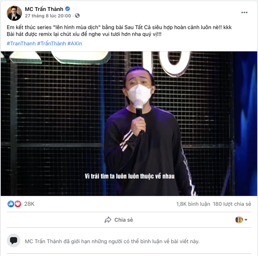Open the MC Trấn Thành profile picture

[x=14, y=12]
